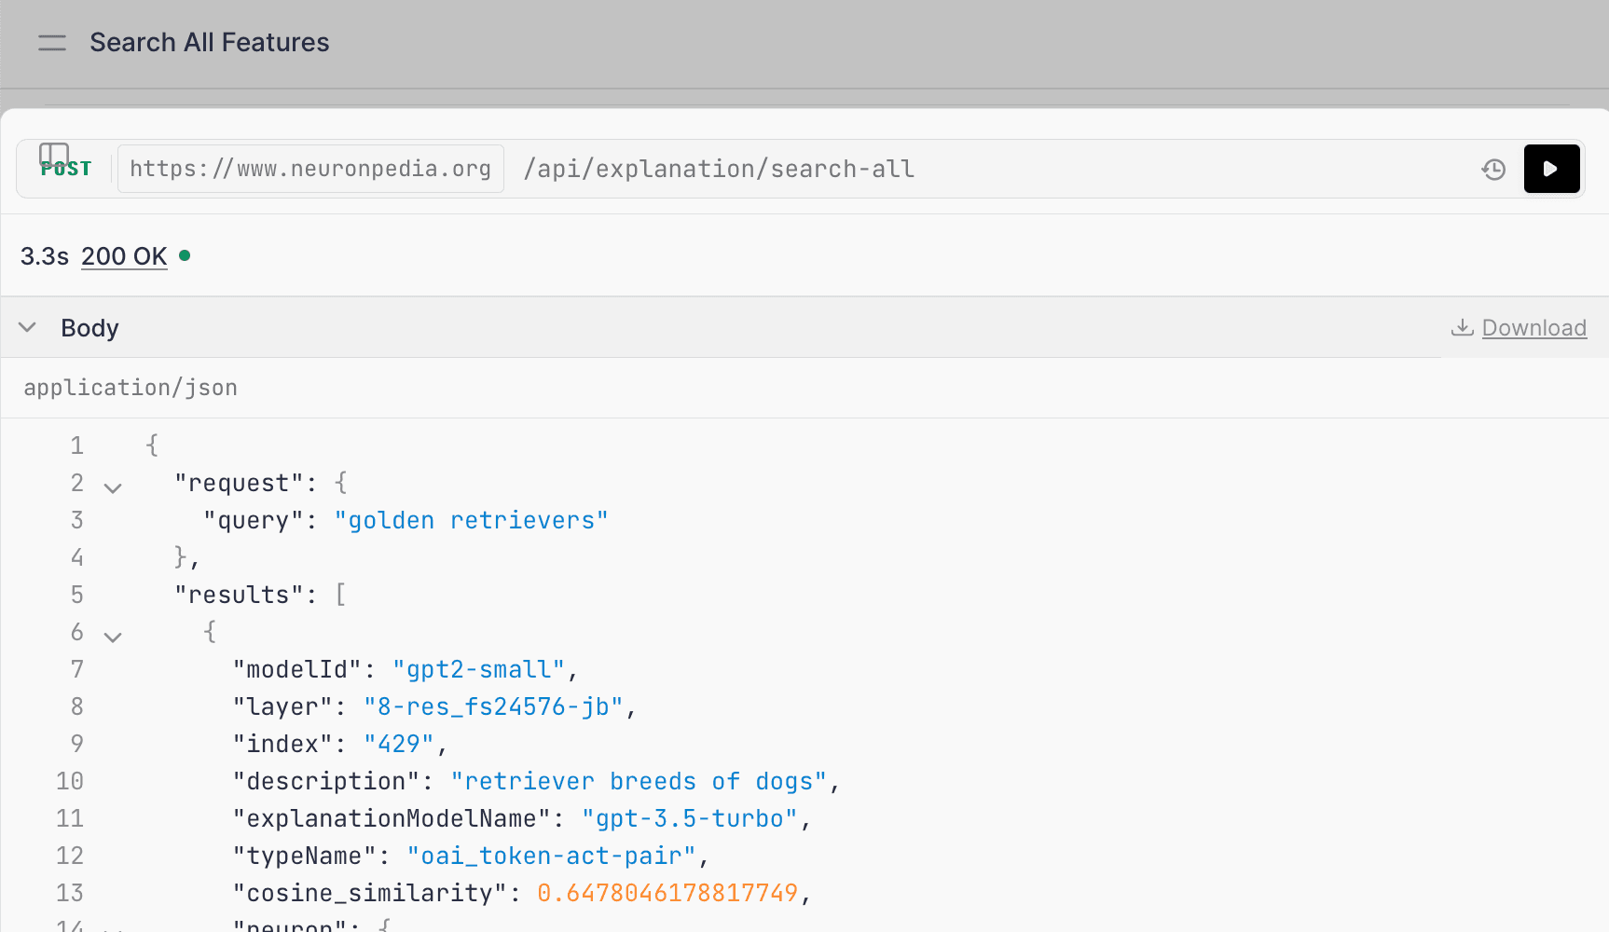Screen dimensions: 1609x932
Task: Collapse the Body section chevron
Action: click(x=28, y=327)
